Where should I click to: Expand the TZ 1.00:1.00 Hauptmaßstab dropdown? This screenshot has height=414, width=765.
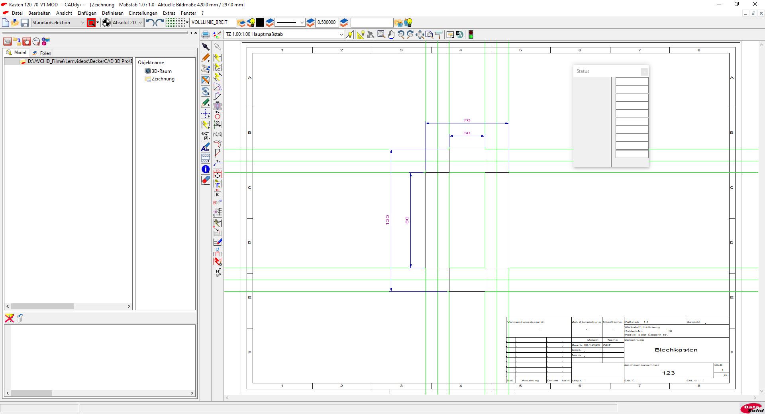tap(284, 34)
